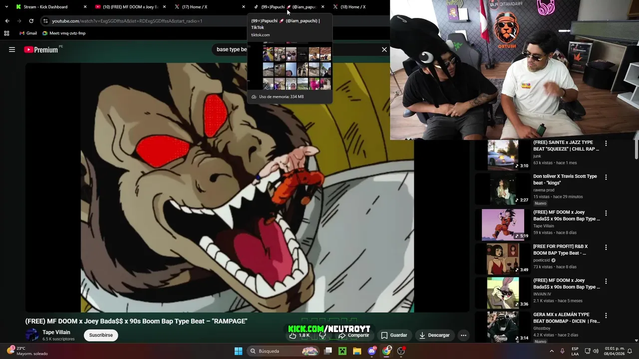Open the tab search dropdown arrow
The height and width of the screenshot is (359, 639).
click(x=6, y=7)
